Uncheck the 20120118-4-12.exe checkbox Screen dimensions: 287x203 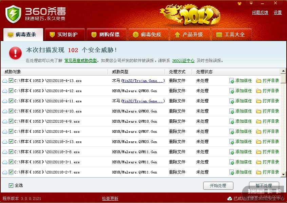pyautogui.click(x=11, y=91)
